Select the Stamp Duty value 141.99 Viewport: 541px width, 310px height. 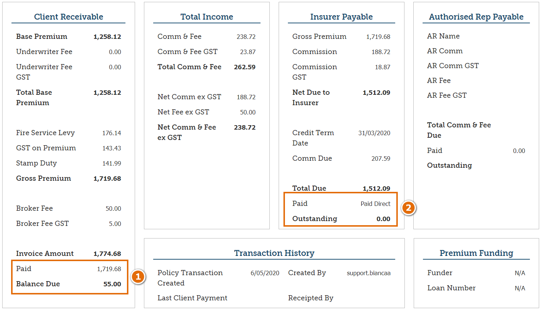[111, 163]
